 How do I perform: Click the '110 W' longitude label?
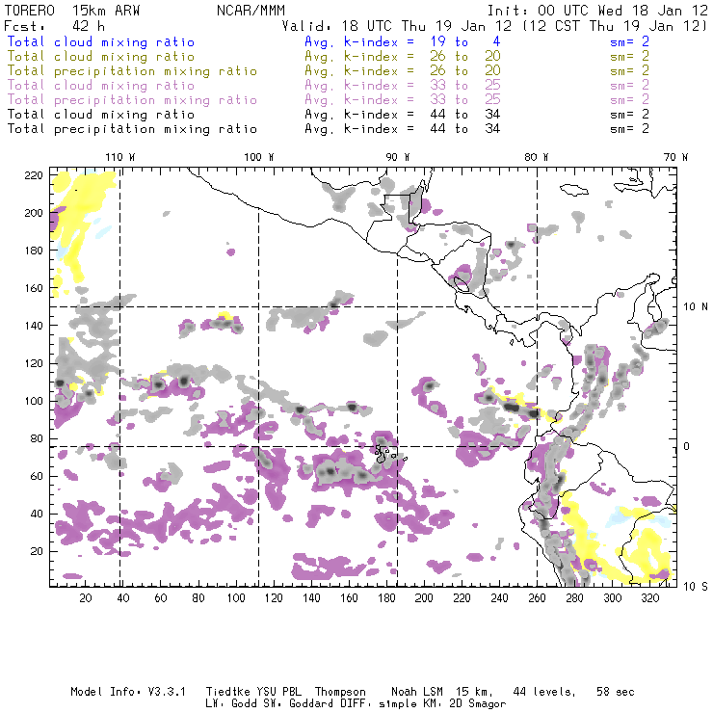pyautogui.click(x=120, y=157)
